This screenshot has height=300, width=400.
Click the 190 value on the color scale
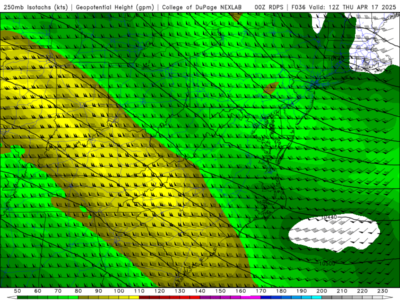(301, 291)
